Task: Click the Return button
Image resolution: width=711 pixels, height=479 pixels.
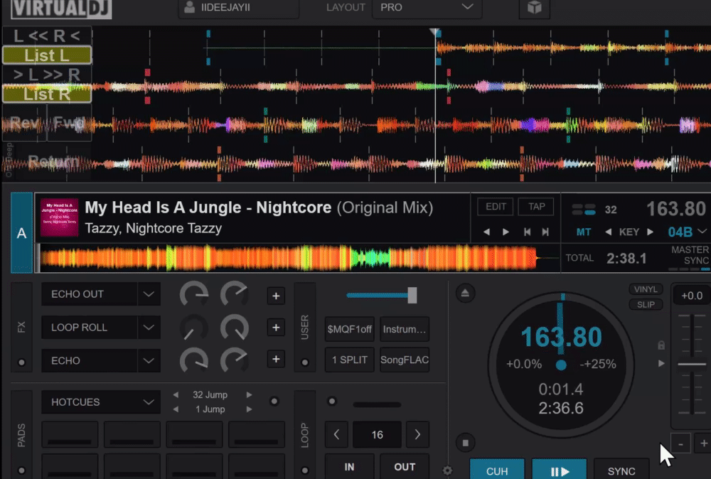Action: (x=53, y=161)
